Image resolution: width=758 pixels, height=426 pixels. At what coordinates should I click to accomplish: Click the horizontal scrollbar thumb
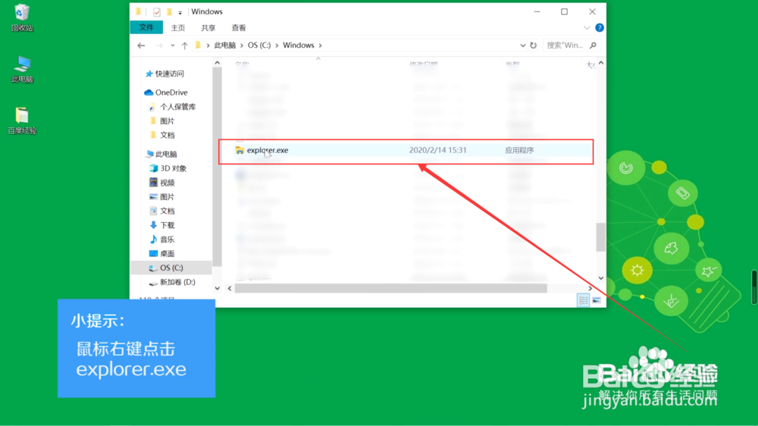click(x=390, y=288)
